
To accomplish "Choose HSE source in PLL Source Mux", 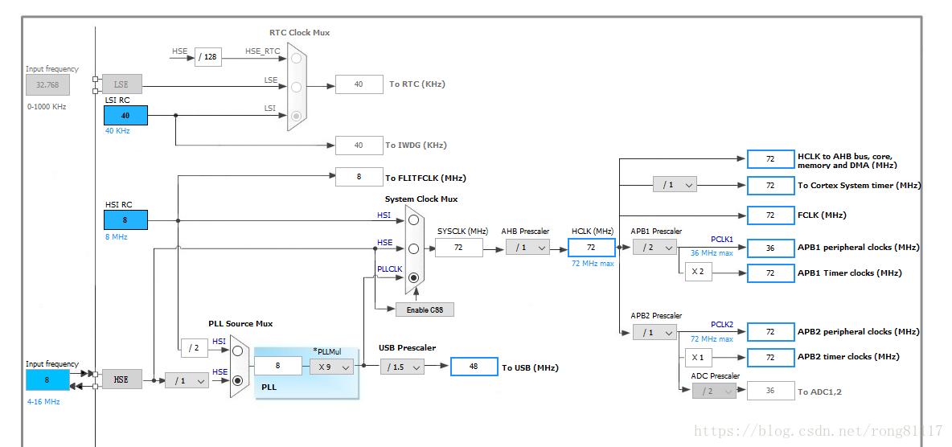I will click(x=238, y=380).
